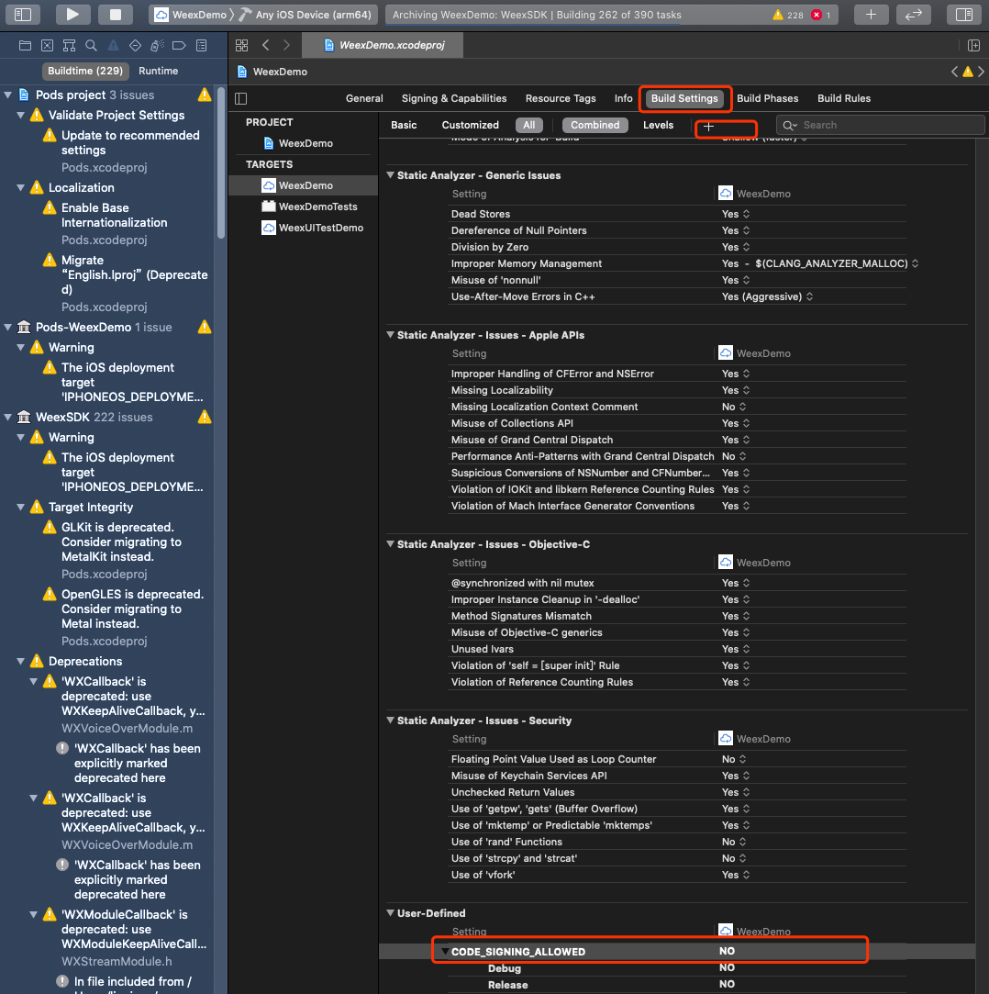Switch settings filter to Customized
Screen dimensions: 989x994
coord(470,125)
